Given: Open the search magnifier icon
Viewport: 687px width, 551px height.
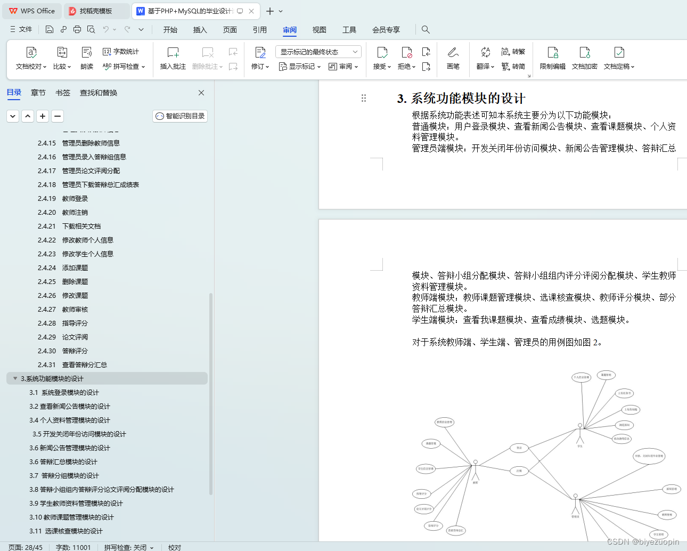Looking at the screenshot, I should tap(426, 29).
